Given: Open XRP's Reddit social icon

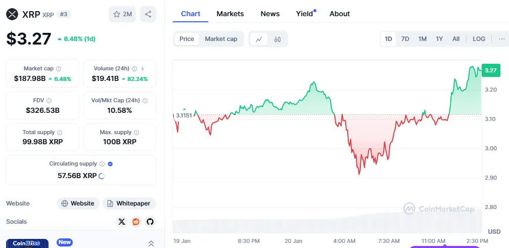Looking at the screenshot, I should (x=136, y=222).
